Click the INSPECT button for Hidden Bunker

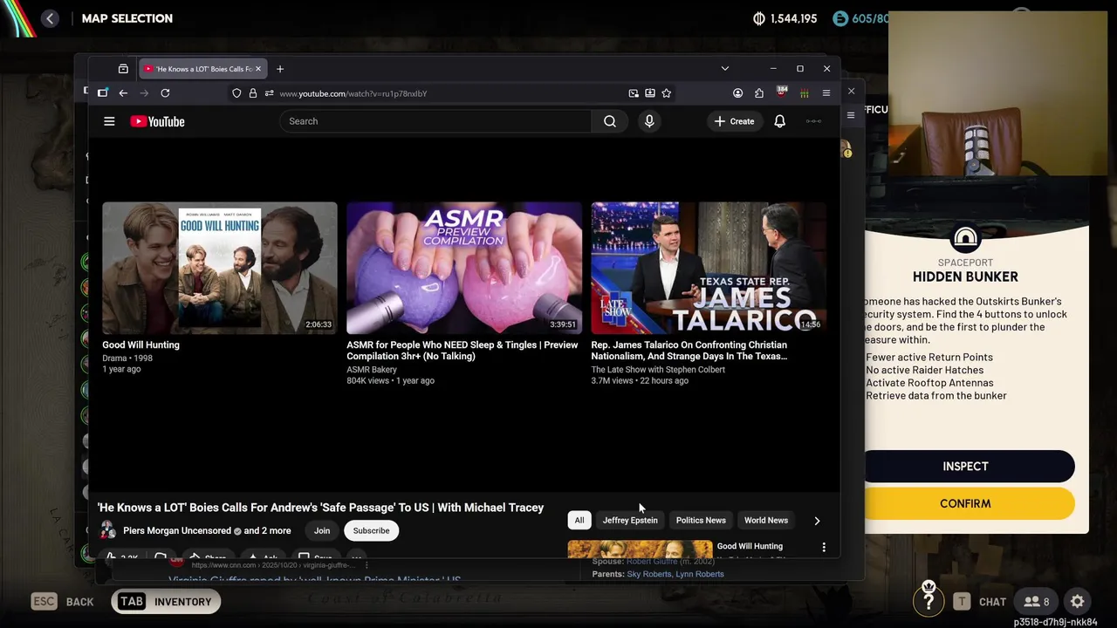click(x=965, y=467)
